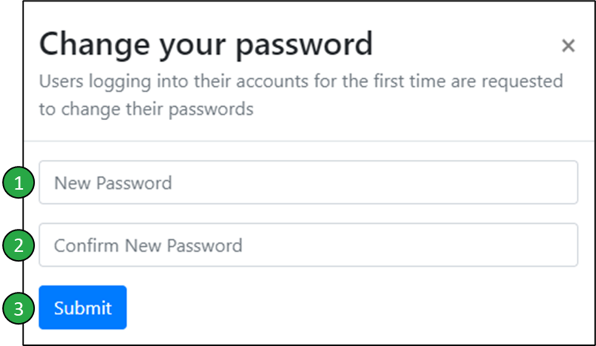Click the 'New Password' placeholder text

pos(113,183)
